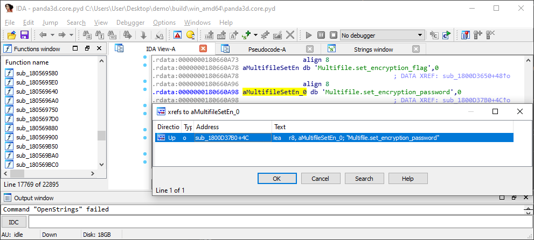The width and height of the screenshot is (534, 240).
Task: Click the breakpoint list icon
Action: pos(465,35)
